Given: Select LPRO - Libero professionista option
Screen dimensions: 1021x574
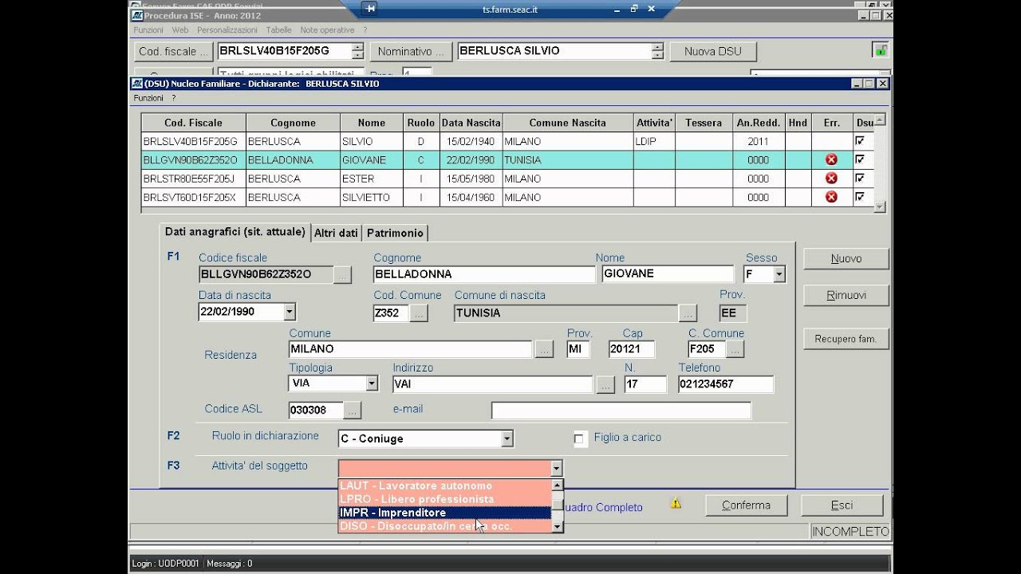Looking at the screenshot, I should point(444,499).
